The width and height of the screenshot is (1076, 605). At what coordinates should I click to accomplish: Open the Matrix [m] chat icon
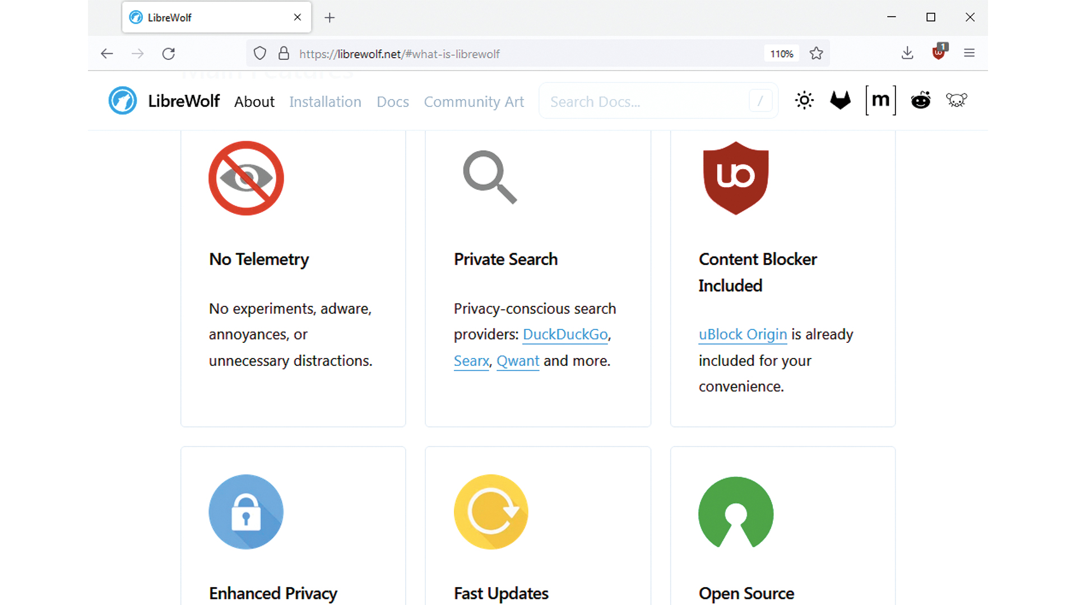pos(880,101)
